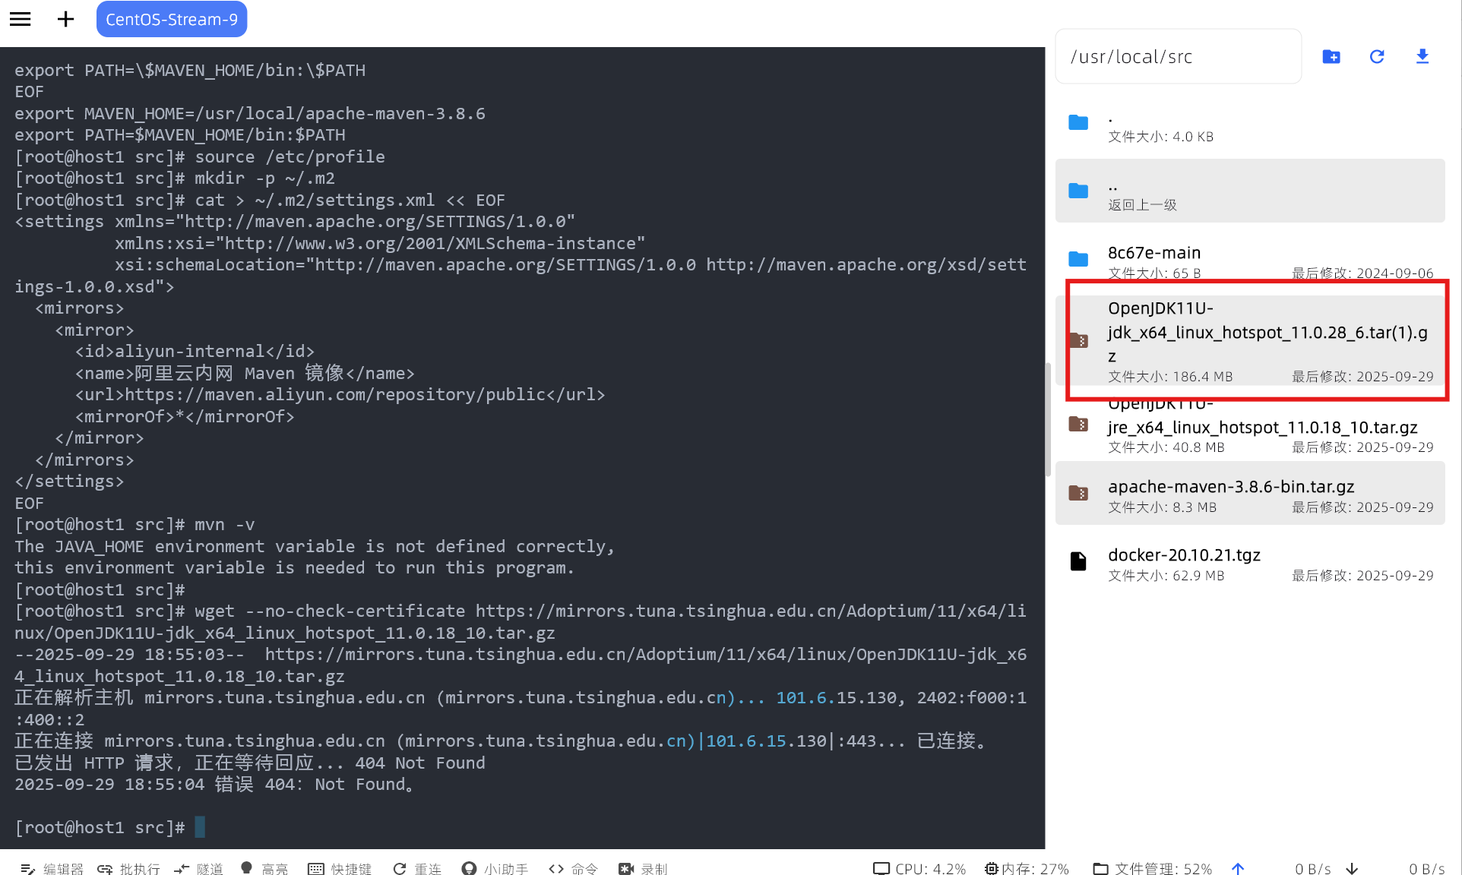
Task: Open 快捷键 shortcuts panel
Action: (x=340, y=868)
